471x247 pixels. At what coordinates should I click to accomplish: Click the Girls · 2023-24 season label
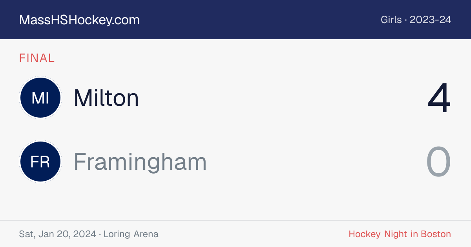coord(416,20)
